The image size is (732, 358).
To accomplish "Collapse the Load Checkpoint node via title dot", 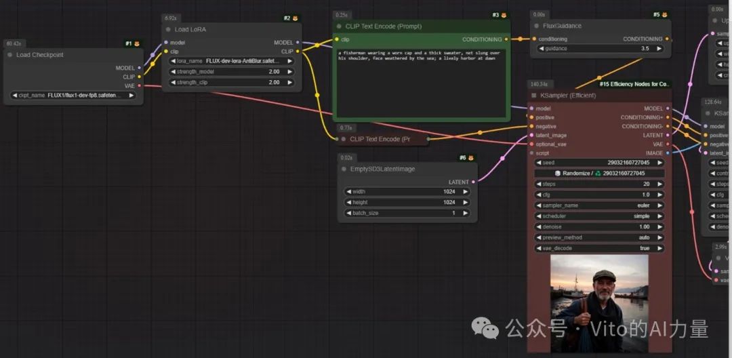I will pos(9,55).
